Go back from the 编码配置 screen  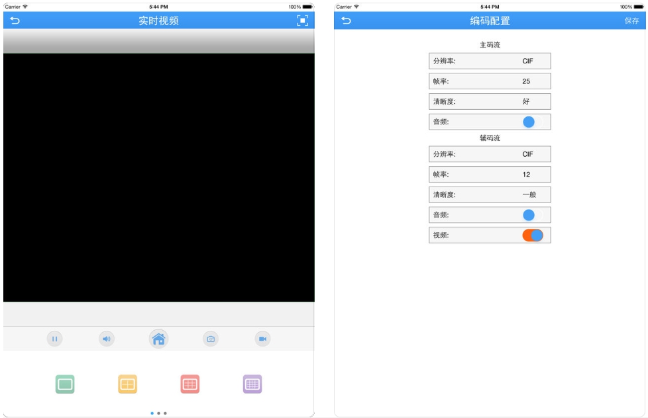point(344,22)
